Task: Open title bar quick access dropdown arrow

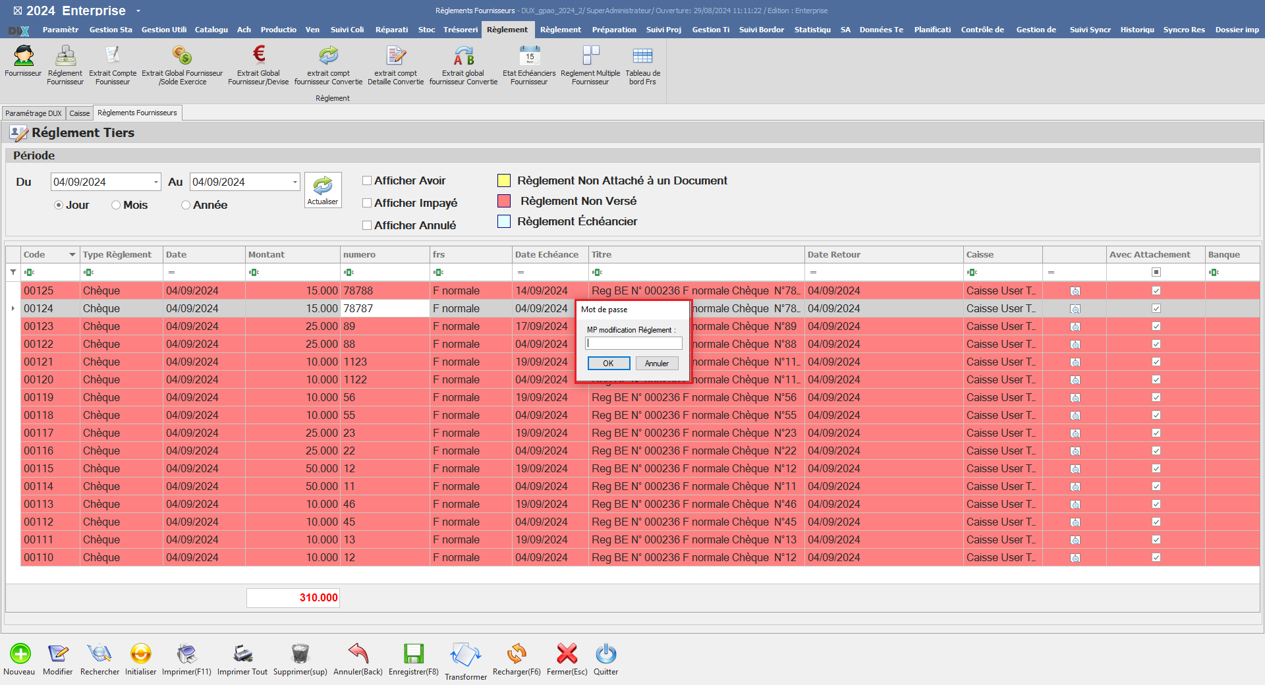Action: click(x=138, y=11)
